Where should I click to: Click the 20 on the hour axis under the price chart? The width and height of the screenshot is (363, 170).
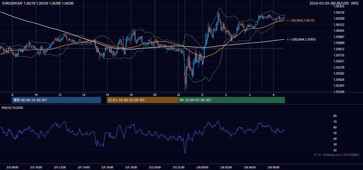coord(155,95)
